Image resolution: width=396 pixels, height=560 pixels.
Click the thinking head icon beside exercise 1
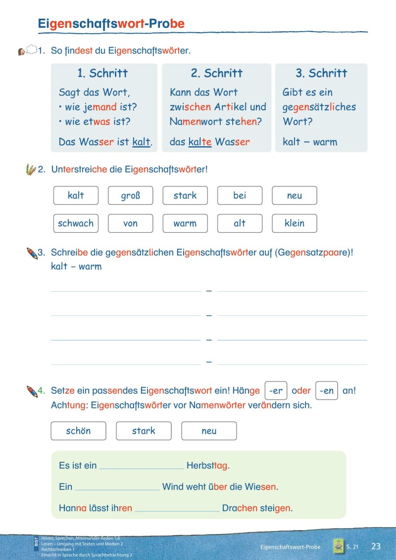point(28,50)
